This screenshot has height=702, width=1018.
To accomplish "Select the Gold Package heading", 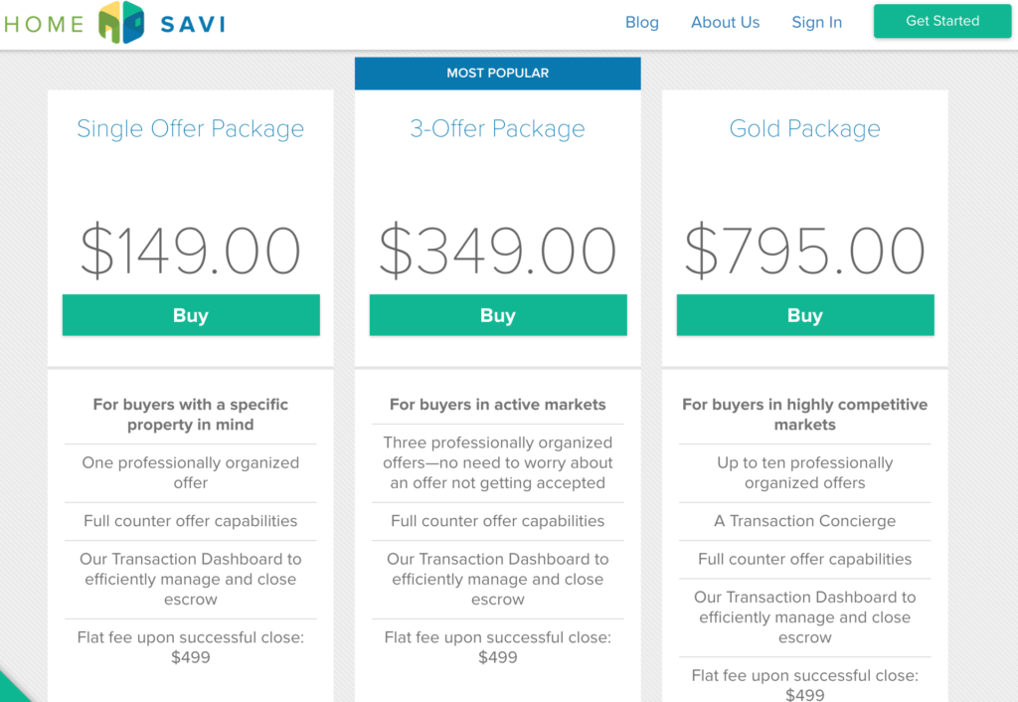I will point(804,128).
